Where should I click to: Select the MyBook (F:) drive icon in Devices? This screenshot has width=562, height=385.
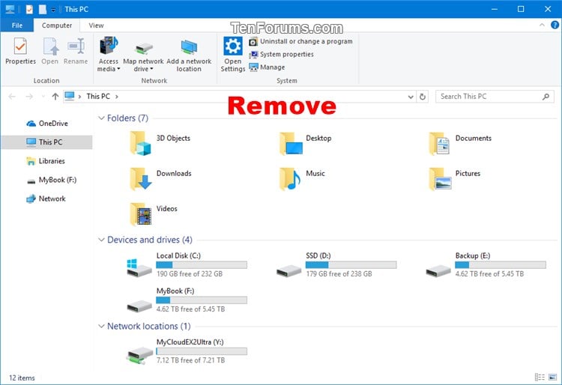139,306
